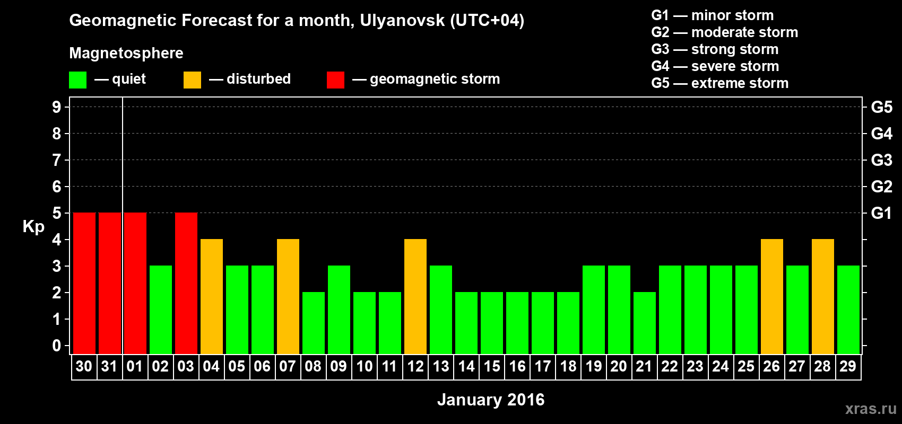Click the date label 30 on the axis

click(84, 366)
